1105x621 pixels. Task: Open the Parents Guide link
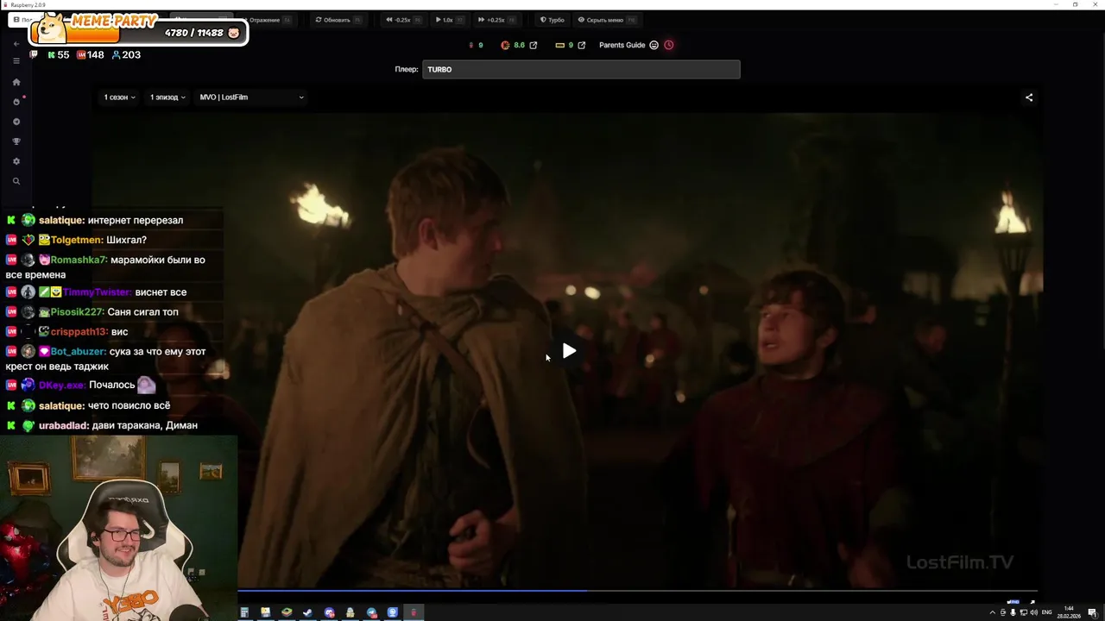click(622, 45)
